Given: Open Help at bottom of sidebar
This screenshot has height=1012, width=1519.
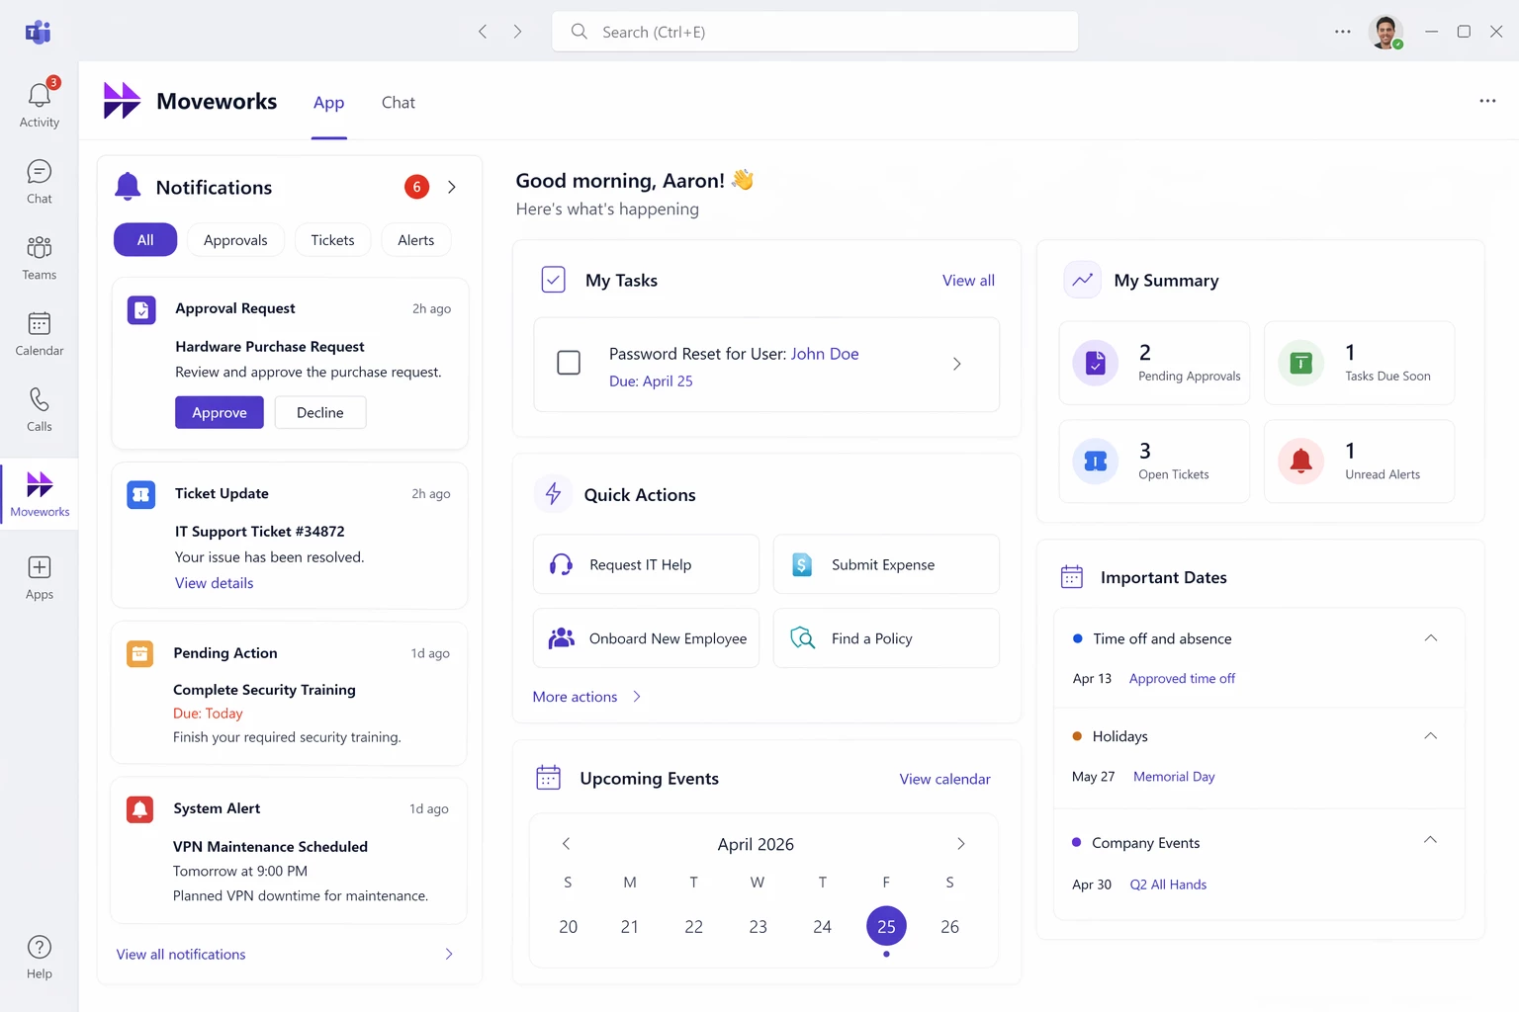Looking at the screenshot, I should point(40,957).
